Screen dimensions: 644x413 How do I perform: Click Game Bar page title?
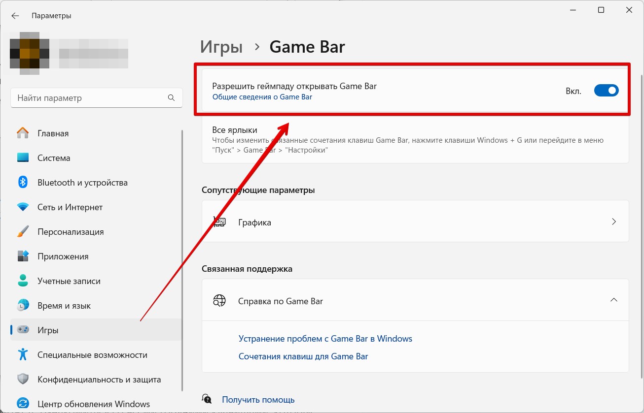307,47
